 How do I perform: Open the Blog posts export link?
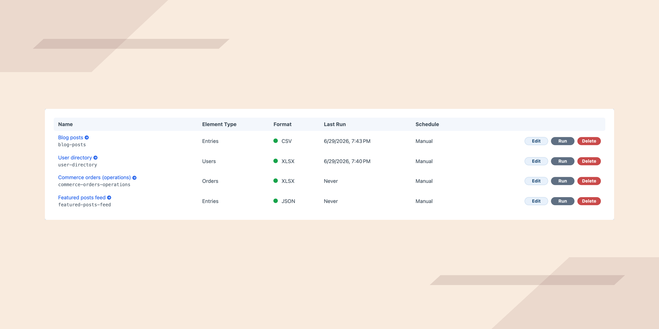coord(70,138)
